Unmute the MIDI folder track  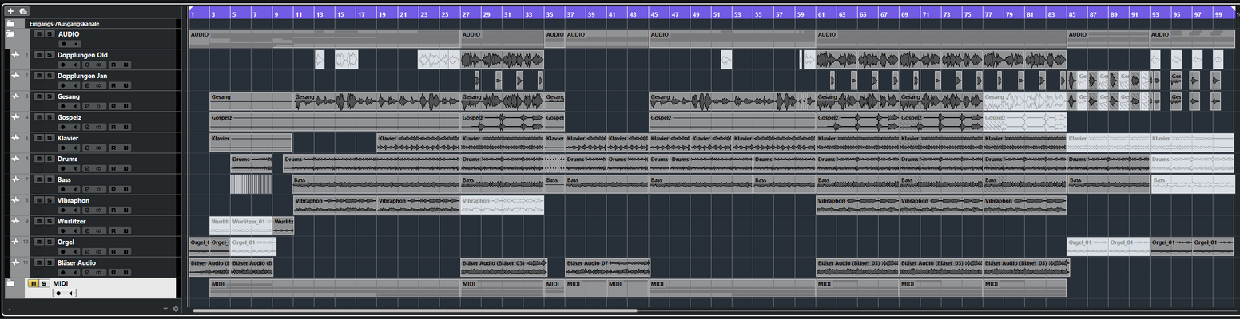point(34,283)
